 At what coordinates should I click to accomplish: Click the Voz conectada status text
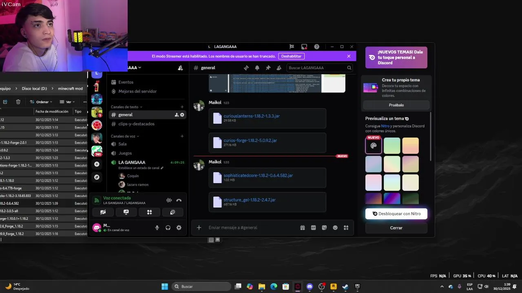click(117, 198)
